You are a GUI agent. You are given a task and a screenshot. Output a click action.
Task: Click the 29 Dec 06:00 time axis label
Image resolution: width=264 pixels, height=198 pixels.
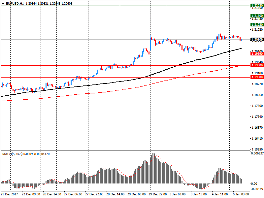(x=137, y=194)
